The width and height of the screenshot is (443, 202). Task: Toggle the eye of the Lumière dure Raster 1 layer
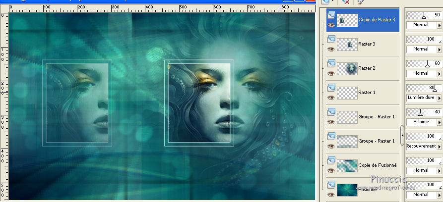[x=331, y=98]
